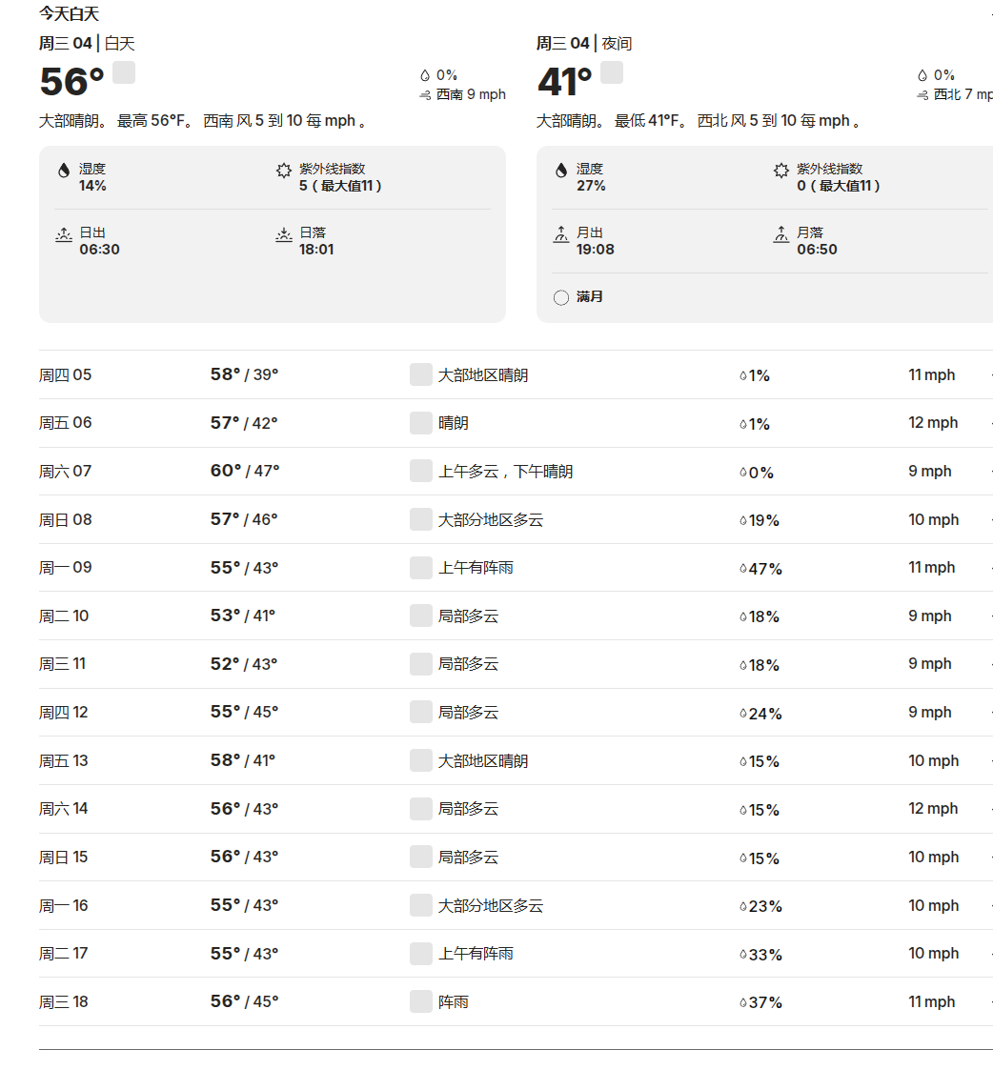Click the nighttime humidity 27% droplet icon
The image size is (993, 1070).
coord(561,171)
